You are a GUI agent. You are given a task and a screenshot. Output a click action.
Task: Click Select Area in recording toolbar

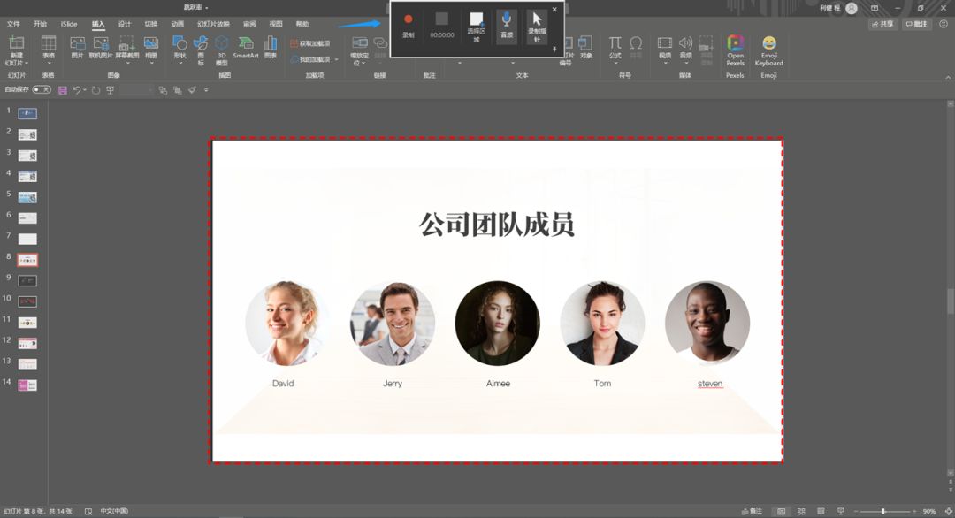[x=477, y=24]
